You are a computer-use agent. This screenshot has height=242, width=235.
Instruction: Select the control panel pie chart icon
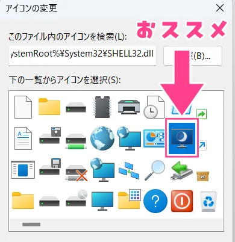point(154,138)
